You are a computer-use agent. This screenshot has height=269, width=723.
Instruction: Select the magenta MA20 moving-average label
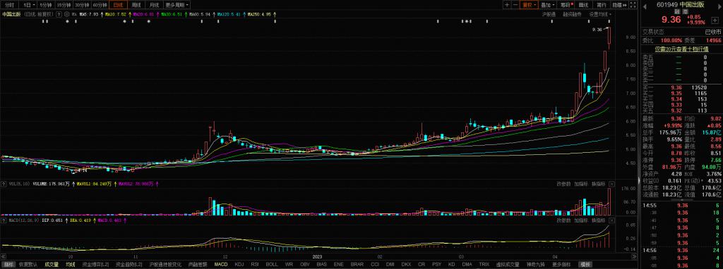point(143,14)
